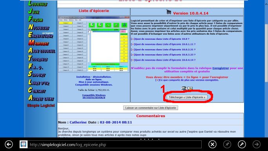Image resolution: width=268 pixels, height=151 pixels.
Task: Open the Tutoriels sidebar menu item
Action: click(38, 59)
